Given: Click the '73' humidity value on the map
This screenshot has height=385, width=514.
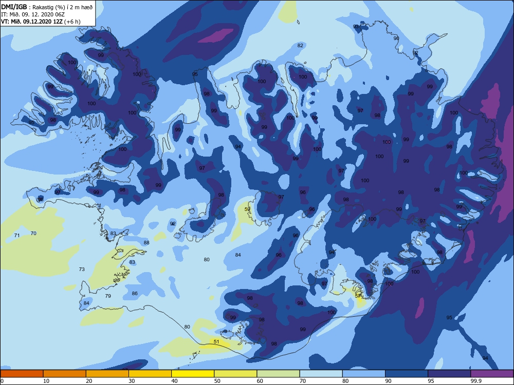Looking at the screenshot, I should [x=82, y=269].
